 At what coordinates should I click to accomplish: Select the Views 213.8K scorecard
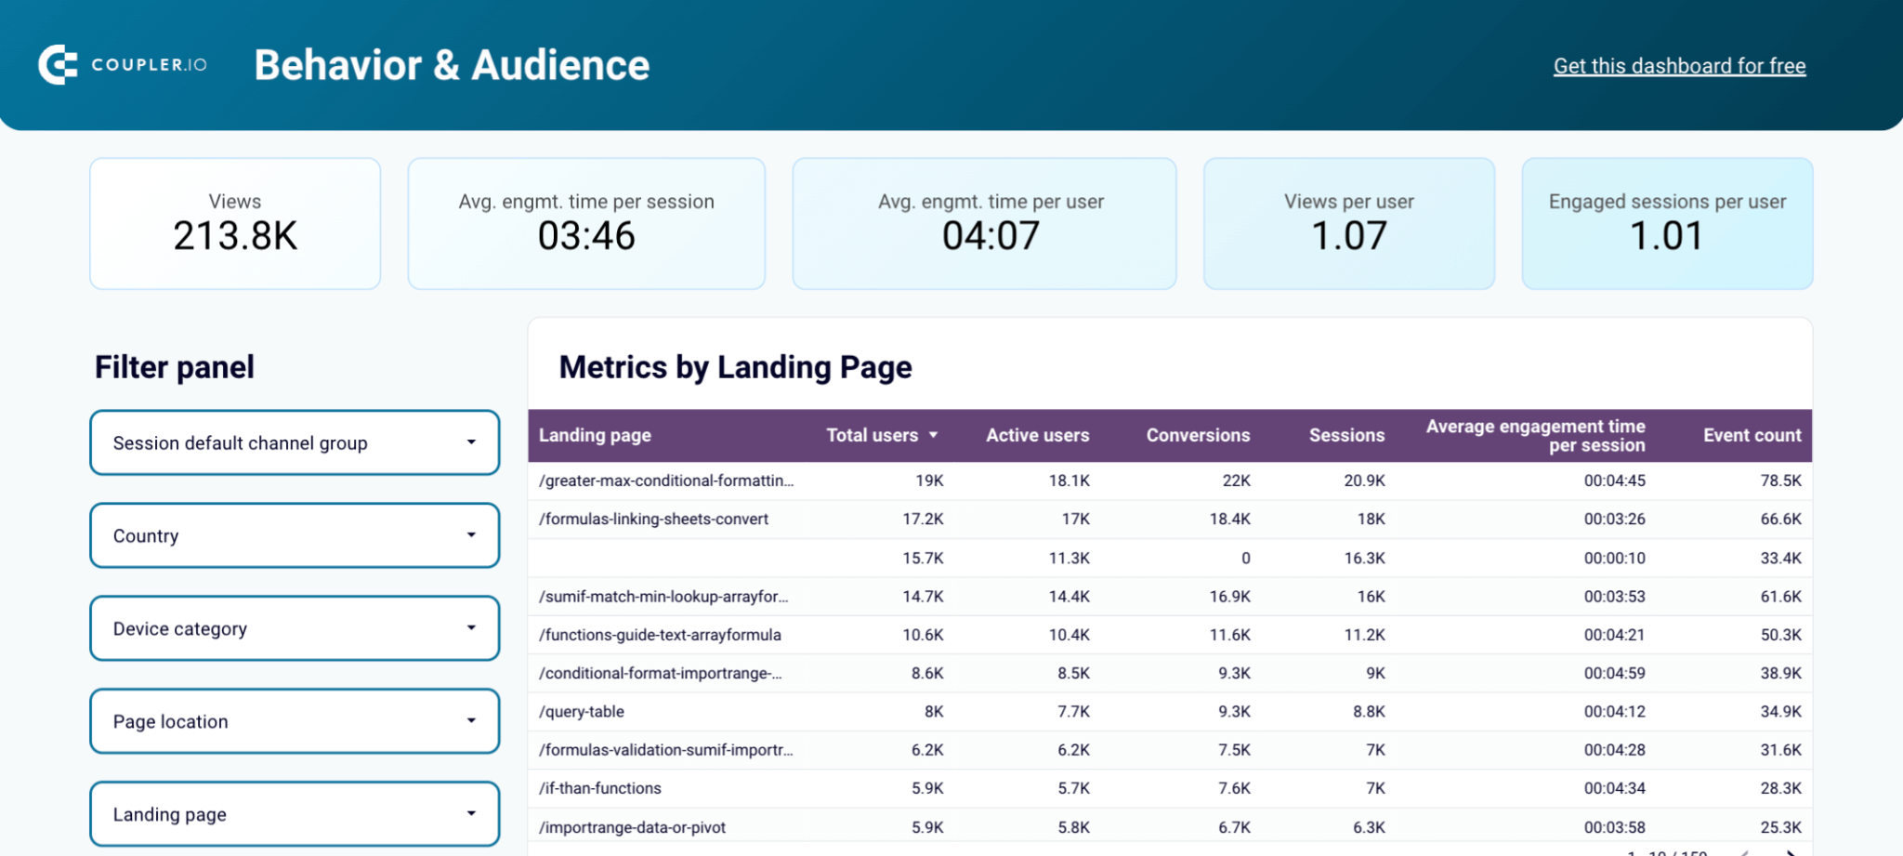(x=235, y=224)
